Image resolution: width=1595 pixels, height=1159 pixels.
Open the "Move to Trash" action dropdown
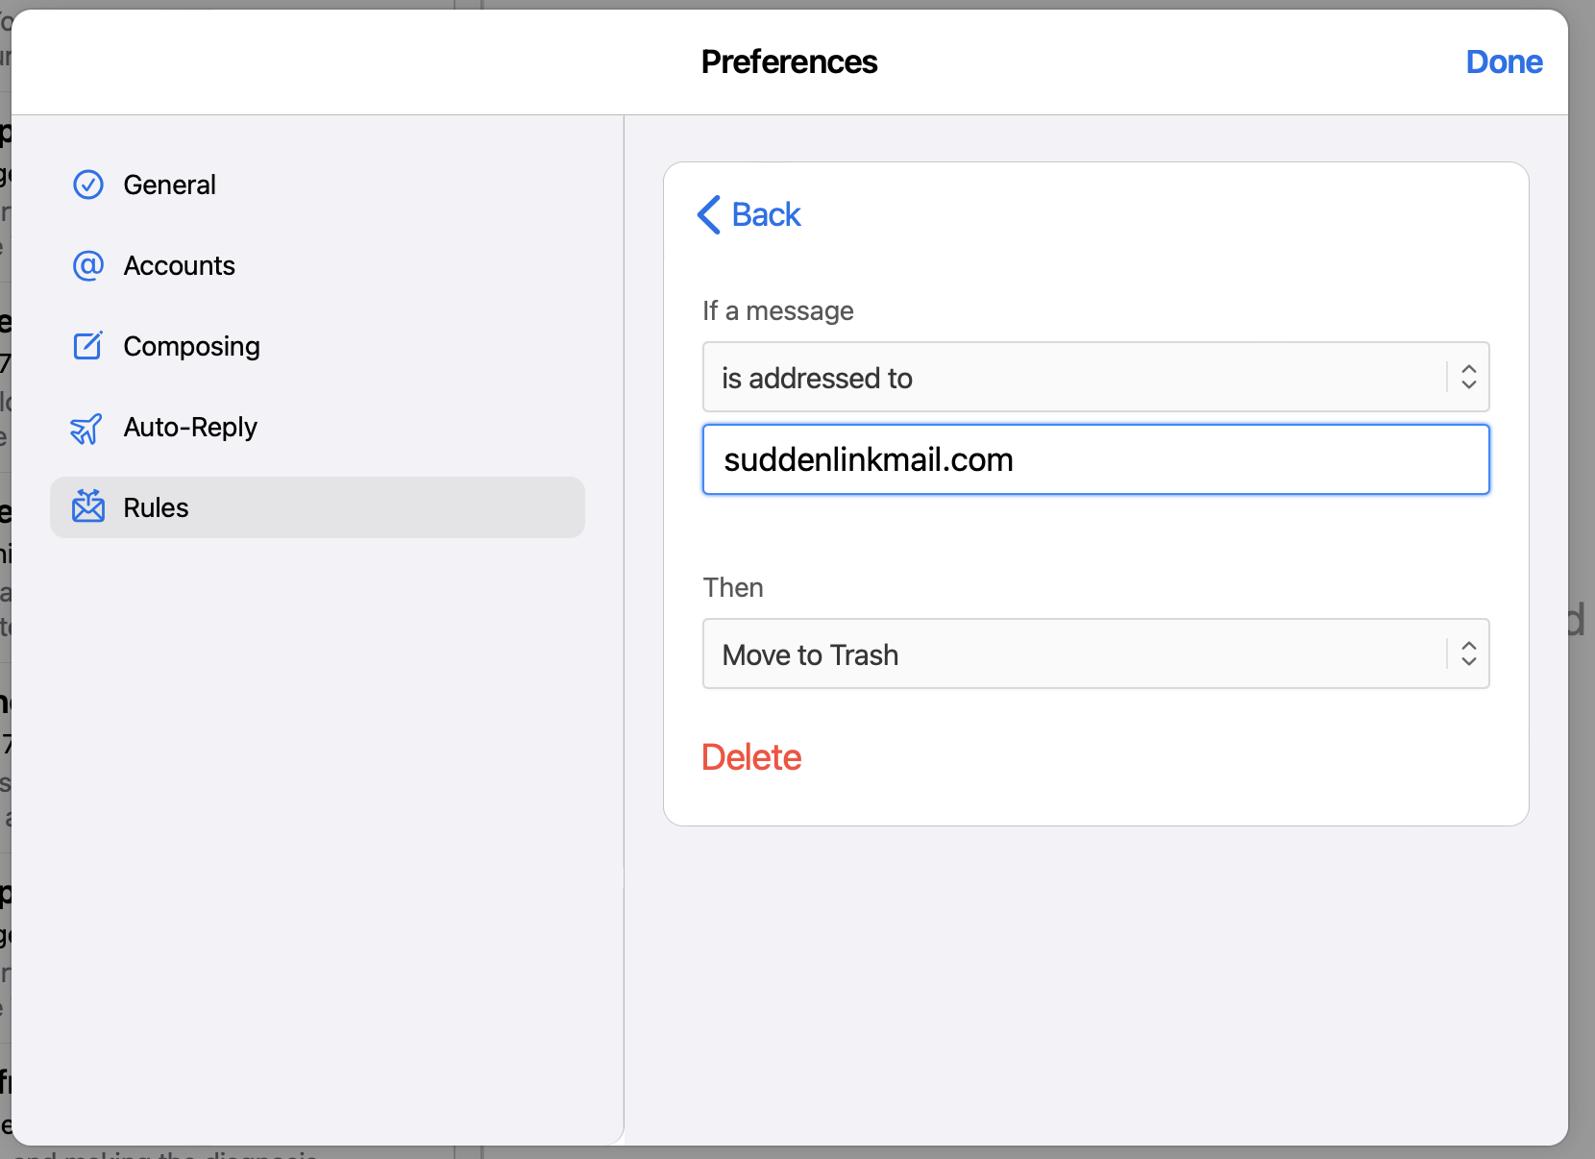(1072, 653)
